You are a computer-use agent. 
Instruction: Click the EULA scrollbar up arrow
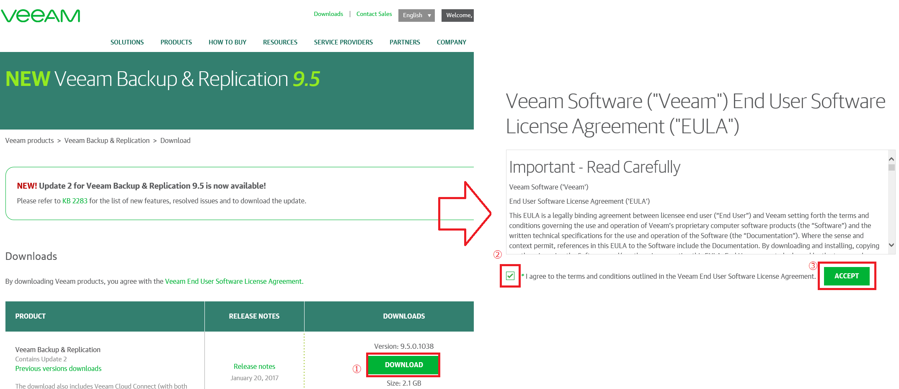click(x=891, y=159)
